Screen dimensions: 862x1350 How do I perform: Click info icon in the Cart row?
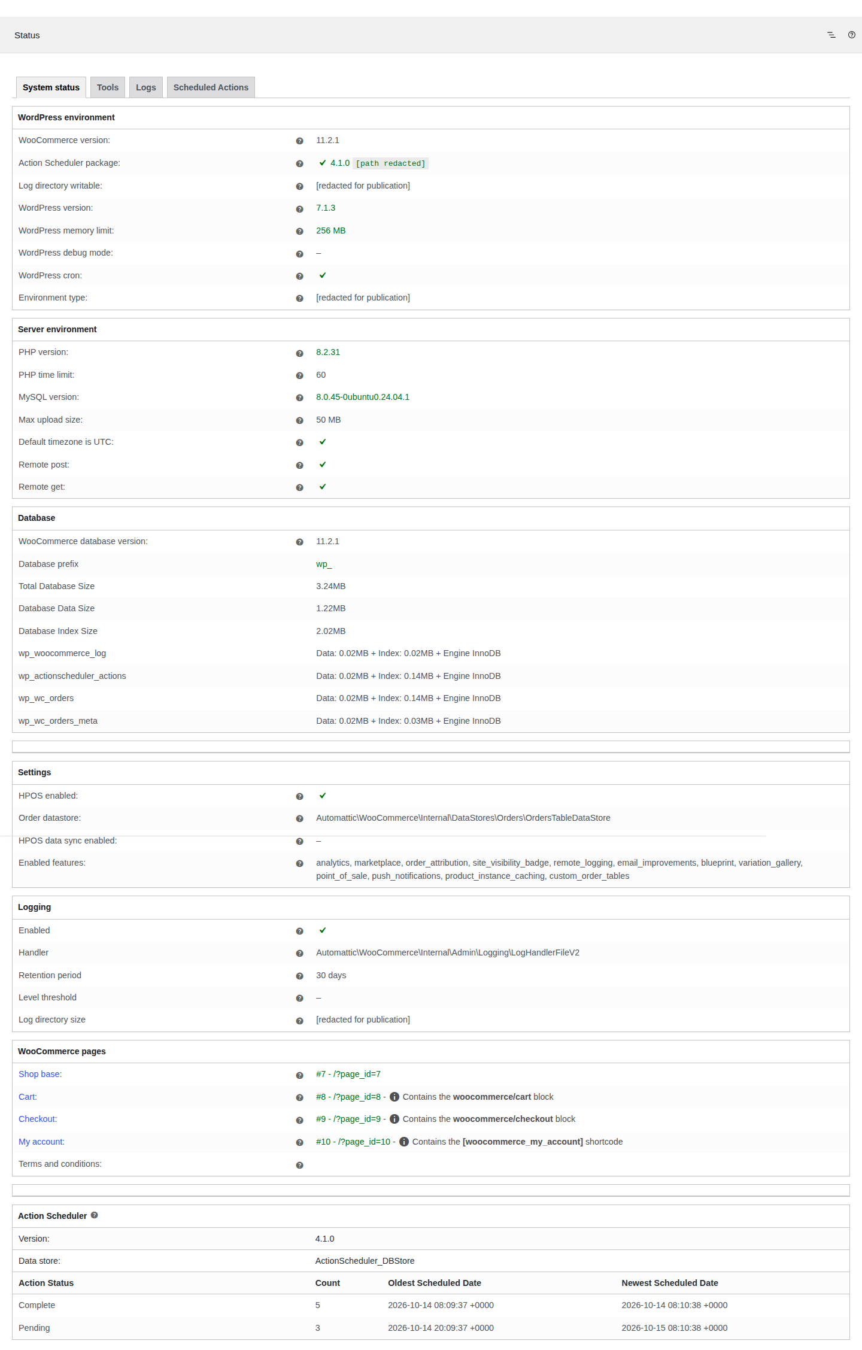[394, 1097]
